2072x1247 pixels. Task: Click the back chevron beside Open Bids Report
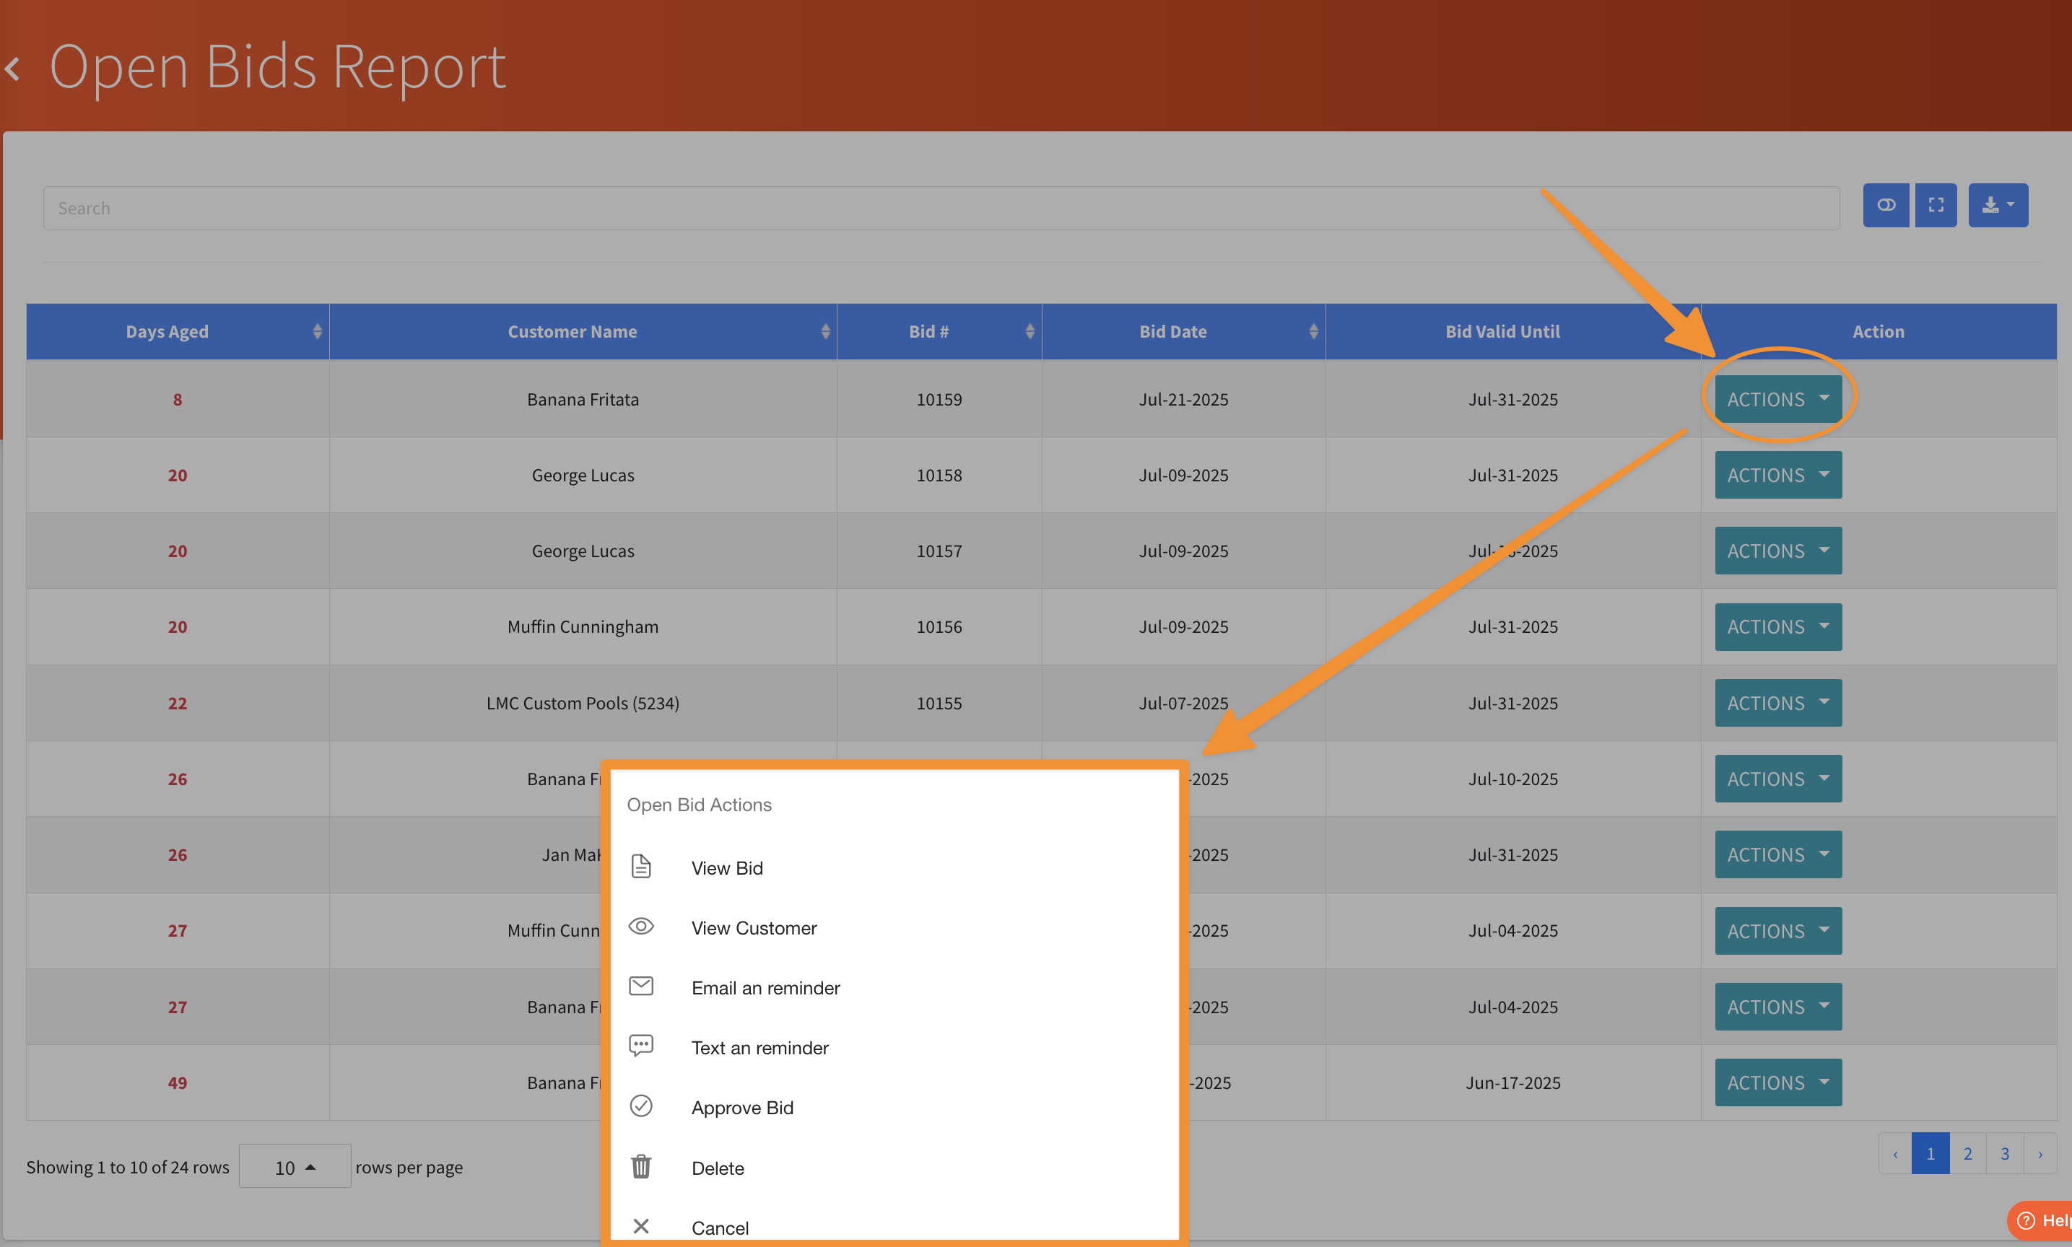(12, 69)
